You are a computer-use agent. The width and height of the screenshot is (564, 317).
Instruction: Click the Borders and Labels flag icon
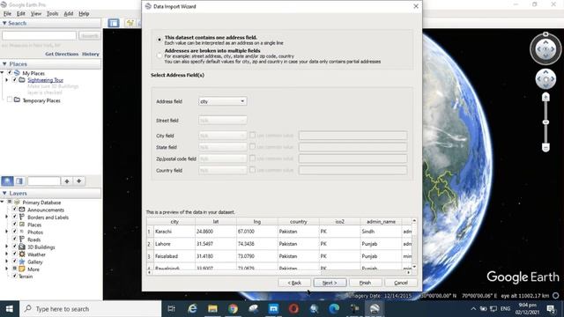[22, 217]
